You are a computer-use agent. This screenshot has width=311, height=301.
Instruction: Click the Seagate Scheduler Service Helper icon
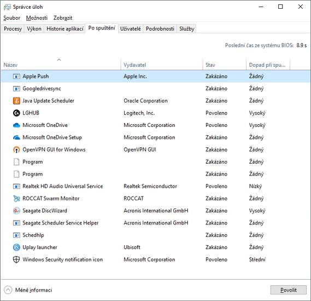pos(16,223)
